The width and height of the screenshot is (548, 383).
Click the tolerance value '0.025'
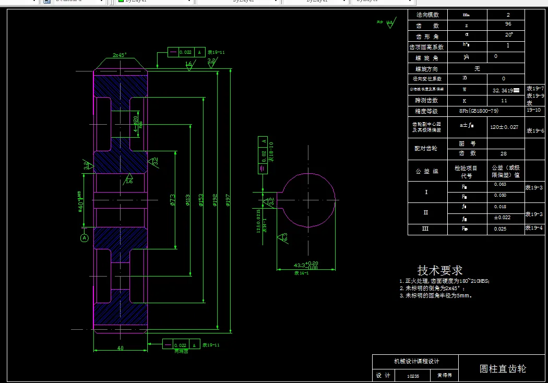(500, 229)
